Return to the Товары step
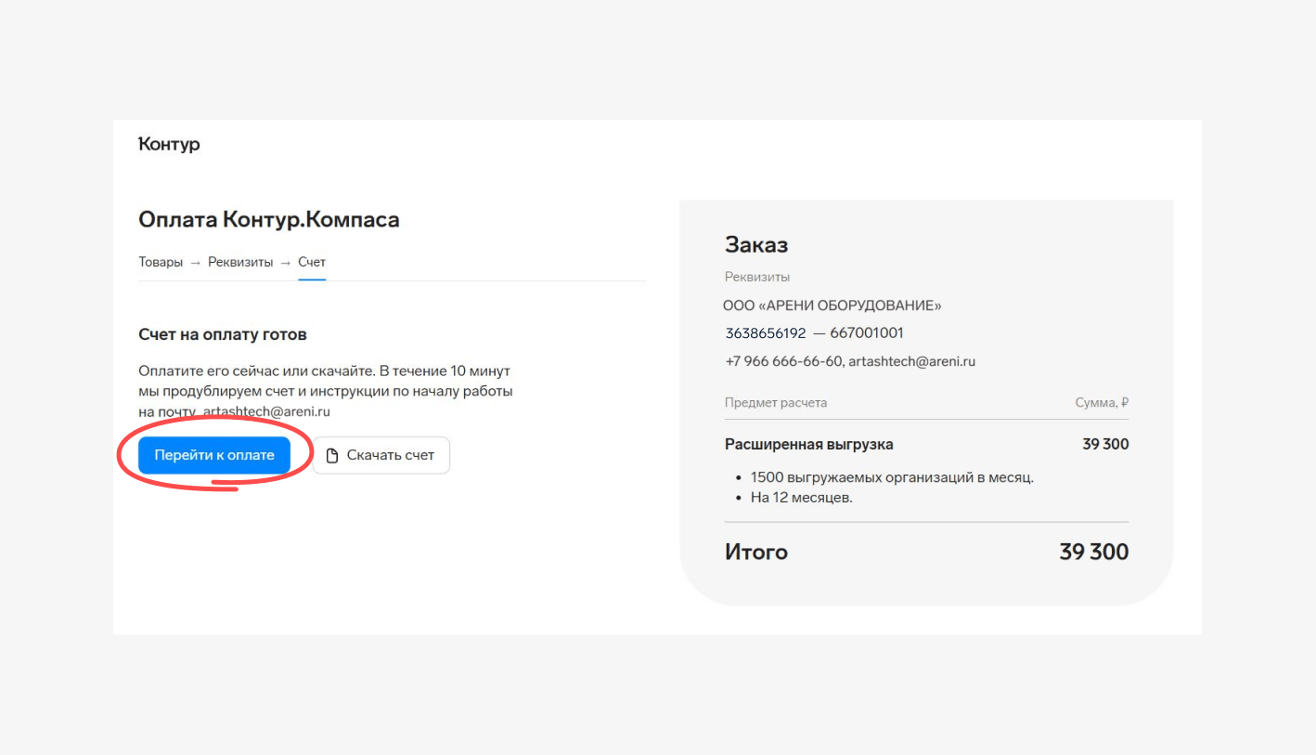This screenshot has width=1316, height=755. point(161,262)
